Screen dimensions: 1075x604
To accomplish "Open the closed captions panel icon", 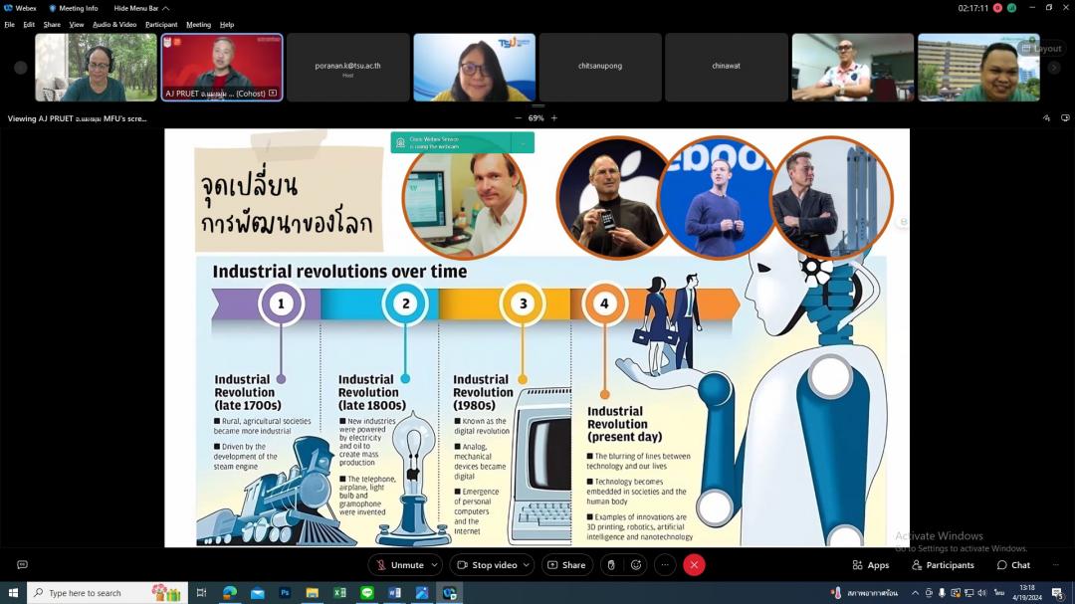I will (x=22, y=565).
